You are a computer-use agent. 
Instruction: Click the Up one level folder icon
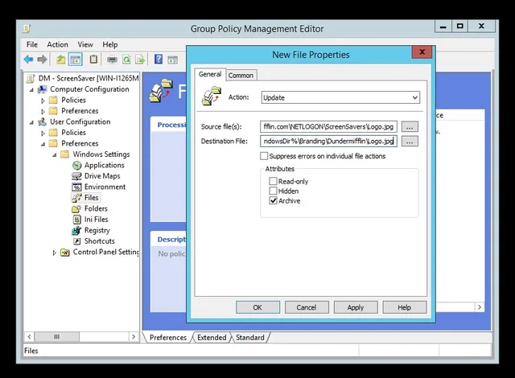point(61,60)
